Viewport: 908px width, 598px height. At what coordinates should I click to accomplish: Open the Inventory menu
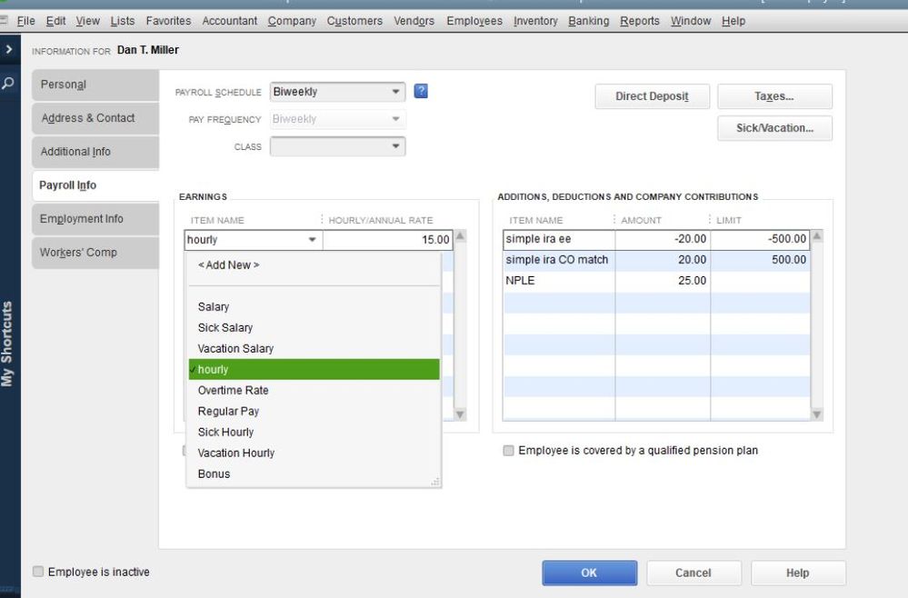coord(535,21)
